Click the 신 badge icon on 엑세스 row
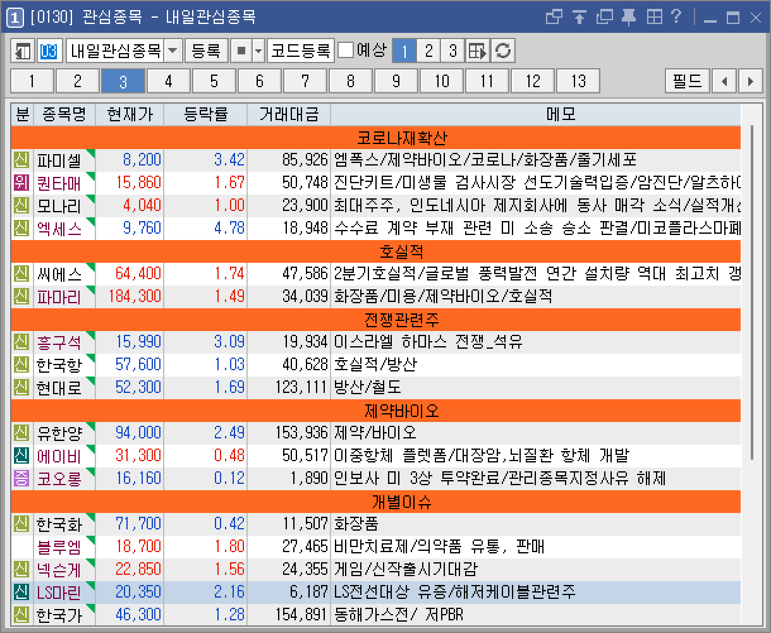 (21, 227)
